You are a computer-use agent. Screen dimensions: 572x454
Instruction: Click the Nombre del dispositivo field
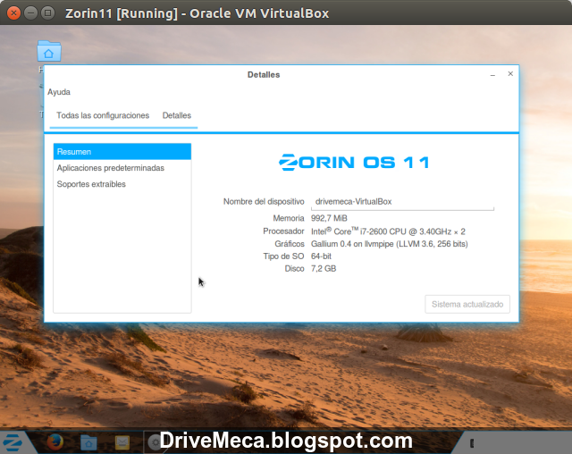[x=402, y=202]
